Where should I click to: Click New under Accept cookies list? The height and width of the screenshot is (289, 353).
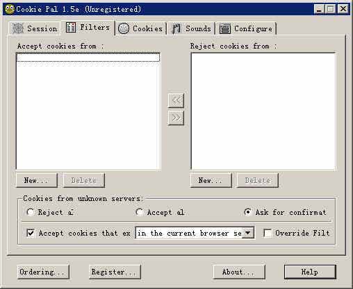pyautogui.click(x=37, y=180)
